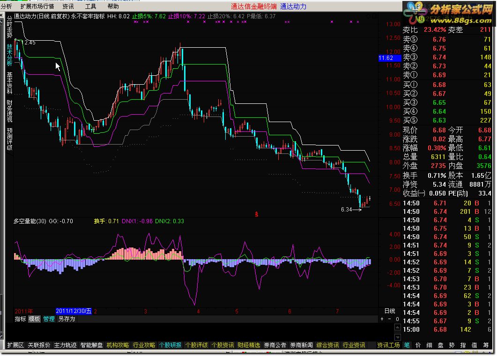
Task: Open the 行业攻略 bottom tab
Action: click(144, 345)
